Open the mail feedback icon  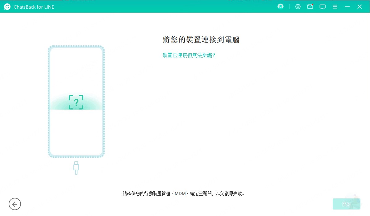point(310,6)
